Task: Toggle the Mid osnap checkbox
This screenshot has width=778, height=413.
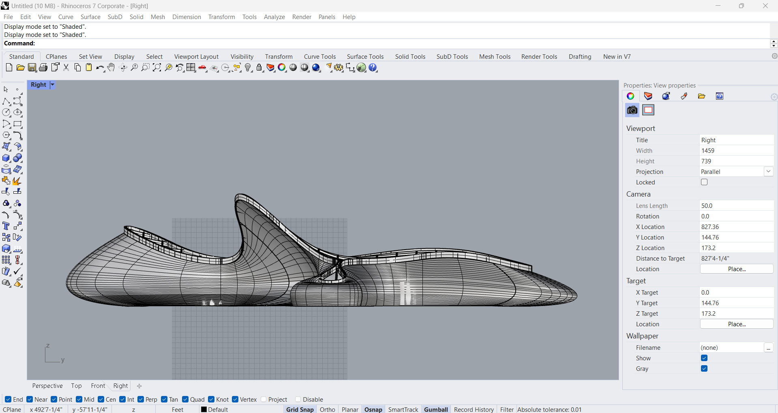Action: pos(79,400)
